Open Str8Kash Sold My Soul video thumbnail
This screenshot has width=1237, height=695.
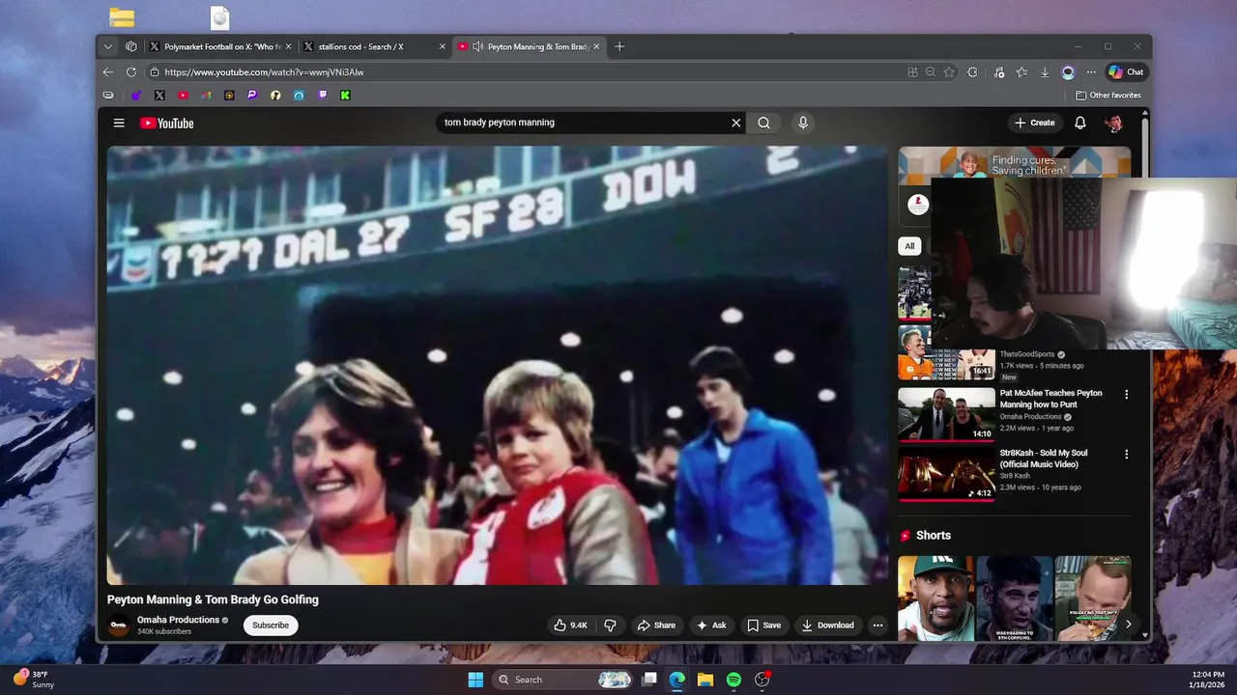point(946,474)
